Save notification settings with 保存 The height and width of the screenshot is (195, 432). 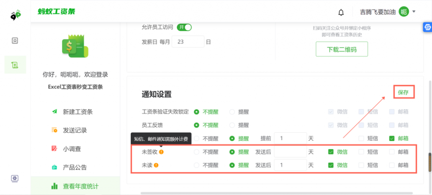click(403, 92)
